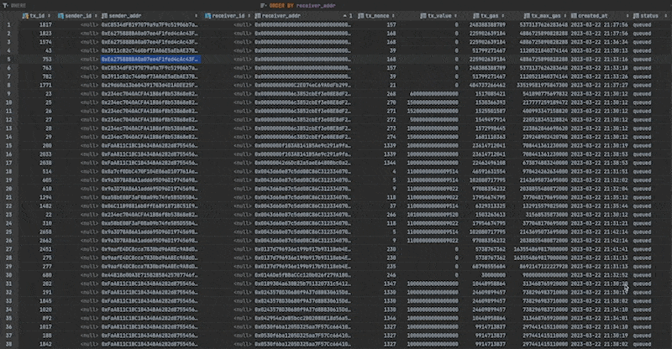The width and height of the screenshot is (672, 349).
Task: Toggle sort arrows on tx_max_gas column
Action: click(x=565, y=16)
